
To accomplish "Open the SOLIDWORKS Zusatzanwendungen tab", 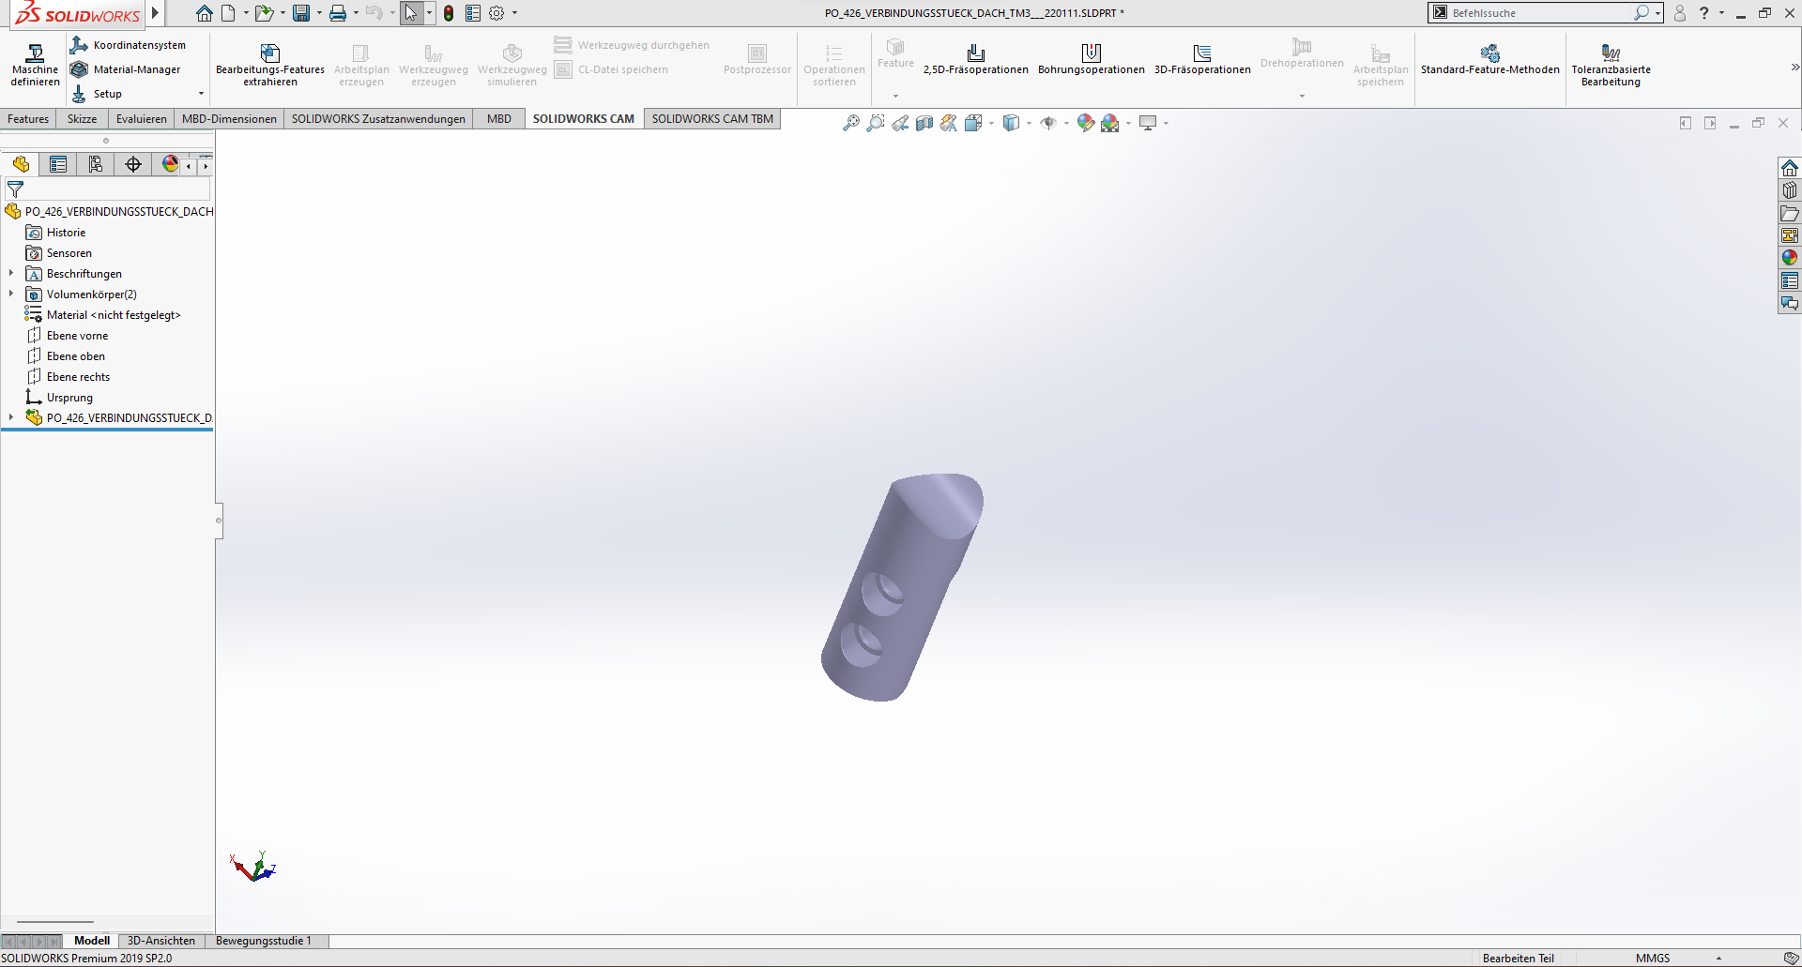I will 378,119.
